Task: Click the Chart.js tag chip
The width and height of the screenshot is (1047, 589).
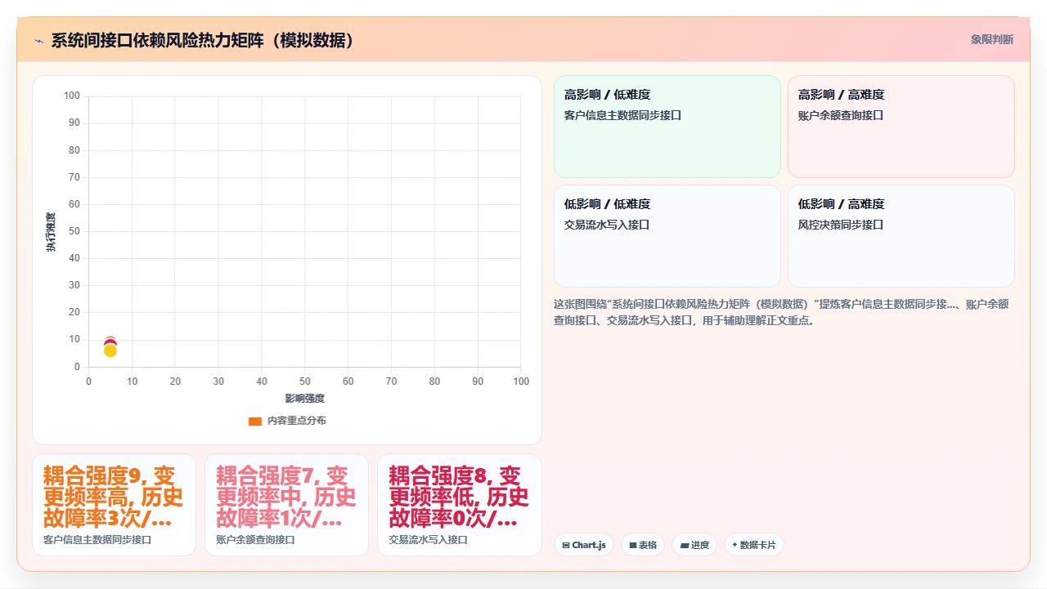Action: (x=584, y=545)
